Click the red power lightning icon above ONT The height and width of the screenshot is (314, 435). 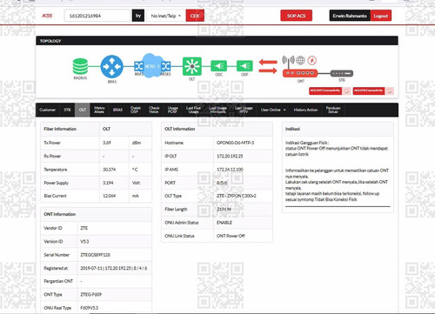[312, 60]
